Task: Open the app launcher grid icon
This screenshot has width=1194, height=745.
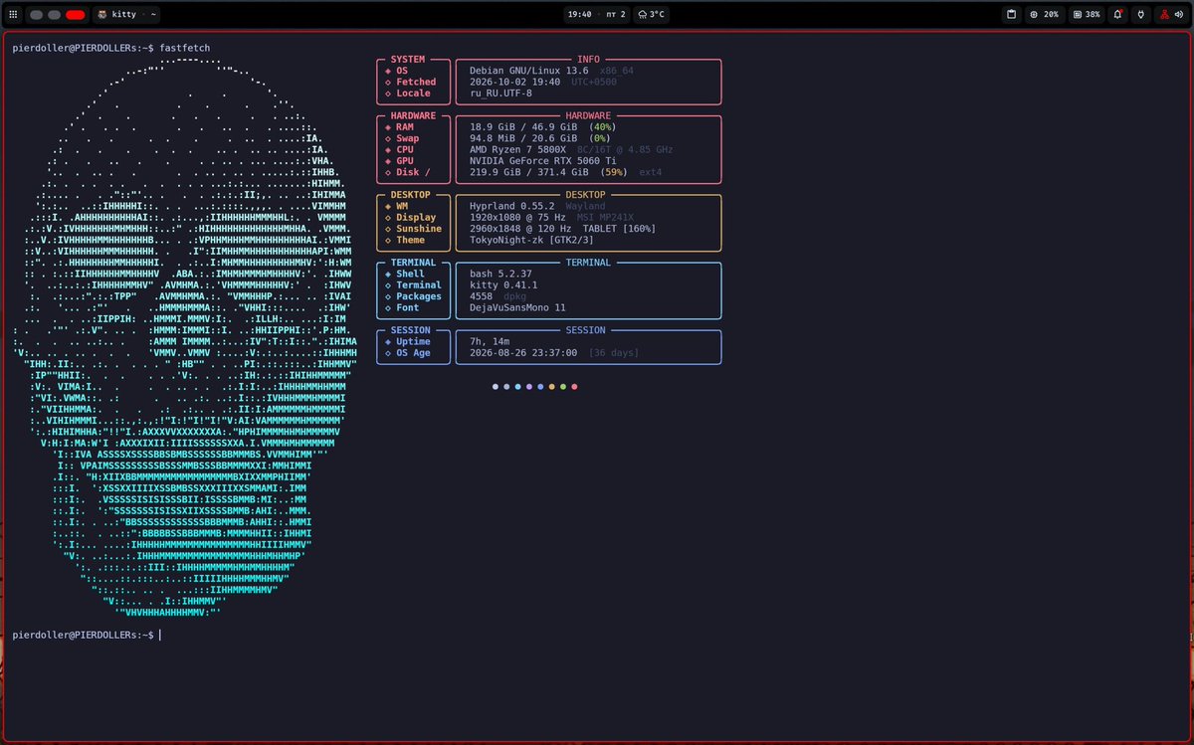Action: click(x=12, y=14)
